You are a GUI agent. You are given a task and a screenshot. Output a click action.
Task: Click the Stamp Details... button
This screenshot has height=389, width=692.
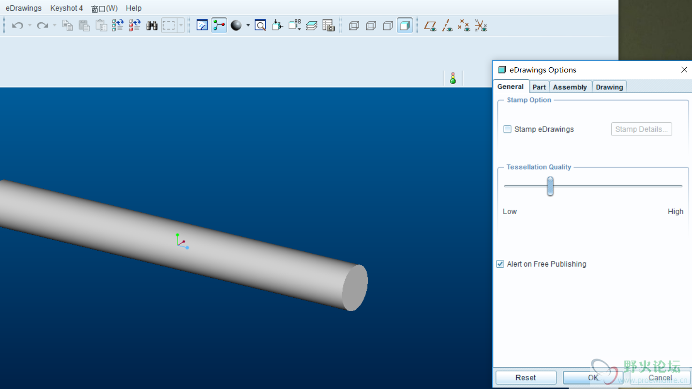pos(641,129)
